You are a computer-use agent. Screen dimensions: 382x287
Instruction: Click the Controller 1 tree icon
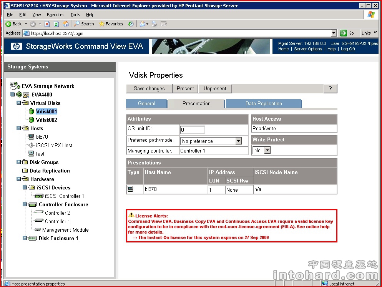(x=39, y=221)
